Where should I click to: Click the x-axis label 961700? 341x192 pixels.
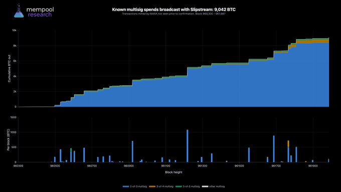click(276, 166)
